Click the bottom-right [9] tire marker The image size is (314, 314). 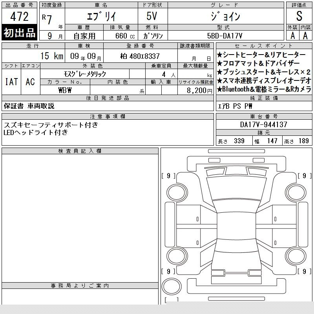pos(304,271)
